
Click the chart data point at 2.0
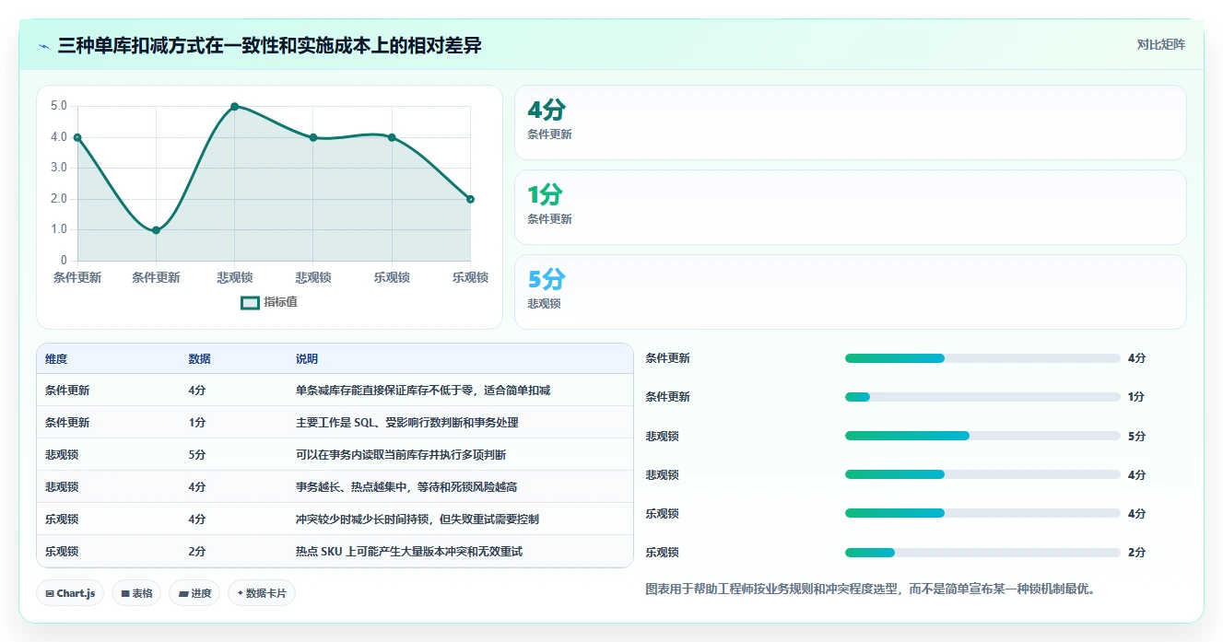(x=470, y=199)
